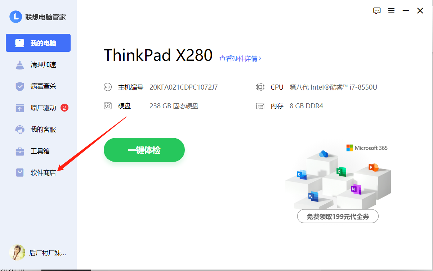The width and height of the screenshot is (433, 271).
Task: Start 一键体检 checkup
Action: coord(144,150)
